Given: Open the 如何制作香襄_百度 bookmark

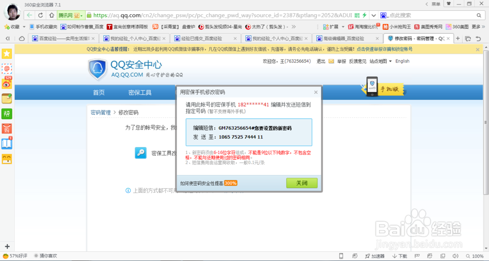Looking at the screenshot, I should 82,27.
